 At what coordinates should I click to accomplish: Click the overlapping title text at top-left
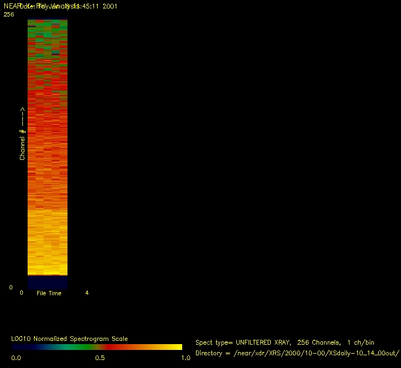61,6
